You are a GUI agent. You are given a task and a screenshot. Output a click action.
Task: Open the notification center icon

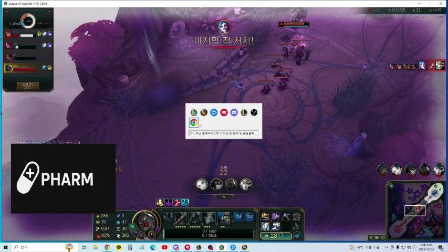click(441, 247)
